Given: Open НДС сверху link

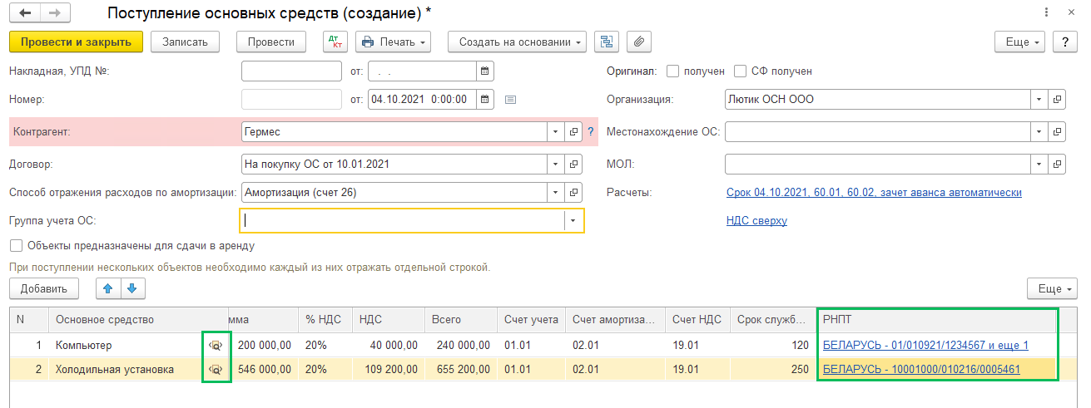Looking at the screenshot, I should click(x=756, y=220).
